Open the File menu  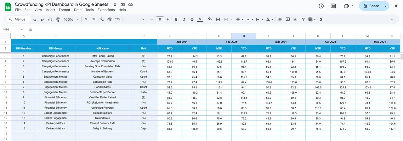tap(18, 10)
